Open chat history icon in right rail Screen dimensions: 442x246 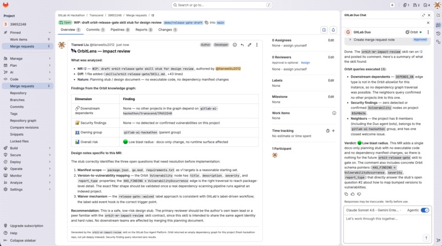coord(438,33)
